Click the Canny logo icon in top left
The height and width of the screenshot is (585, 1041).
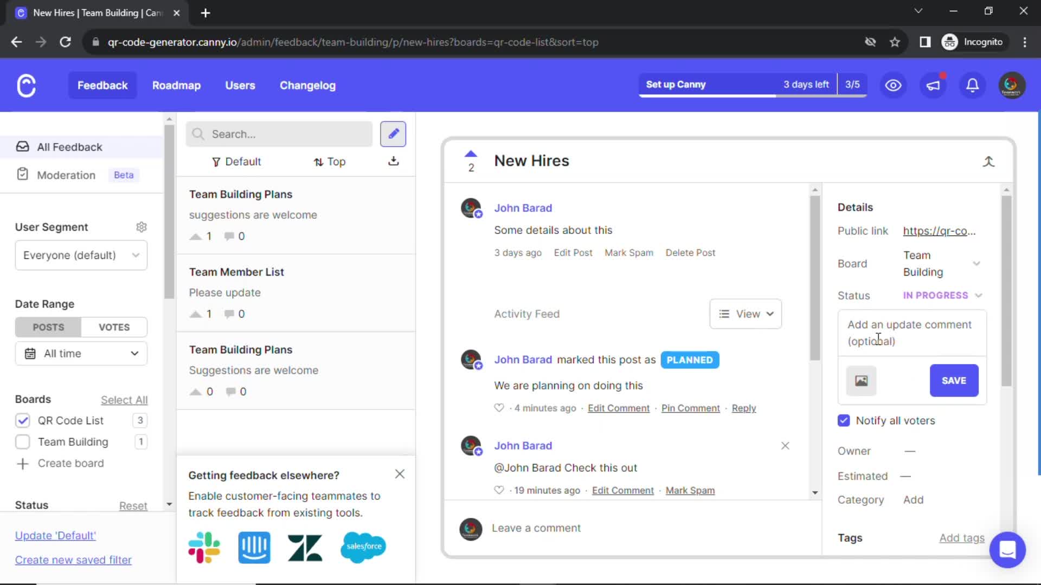point(27,85)
